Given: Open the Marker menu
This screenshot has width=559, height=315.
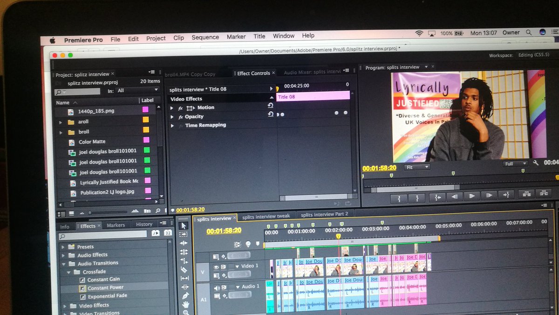Looking at the screenshot, I should pyautogui.click(x=236, y=37).
